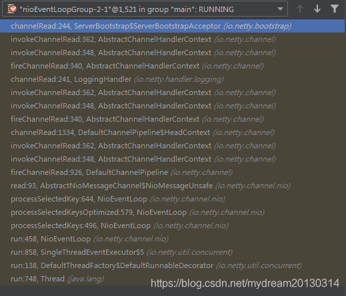The image size is (346, 296).
Task: Select frame run:138 DefaultRunnableDecorator
Action: [172, 265]
